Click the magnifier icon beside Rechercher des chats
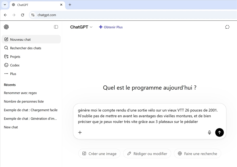 (6, 48)
